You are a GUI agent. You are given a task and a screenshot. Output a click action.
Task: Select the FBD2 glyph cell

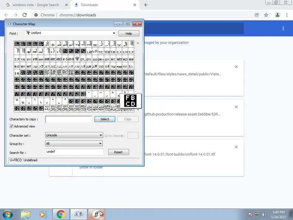41,108
